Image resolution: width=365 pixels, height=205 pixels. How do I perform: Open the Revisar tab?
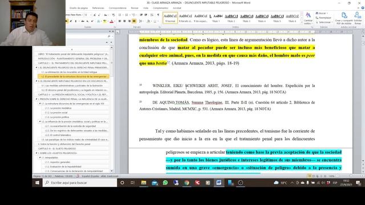tap(135, 8)
